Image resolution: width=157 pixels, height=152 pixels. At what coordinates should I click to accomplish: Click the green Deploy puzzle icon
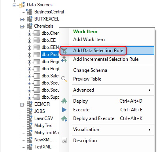(x=64, y=101)
